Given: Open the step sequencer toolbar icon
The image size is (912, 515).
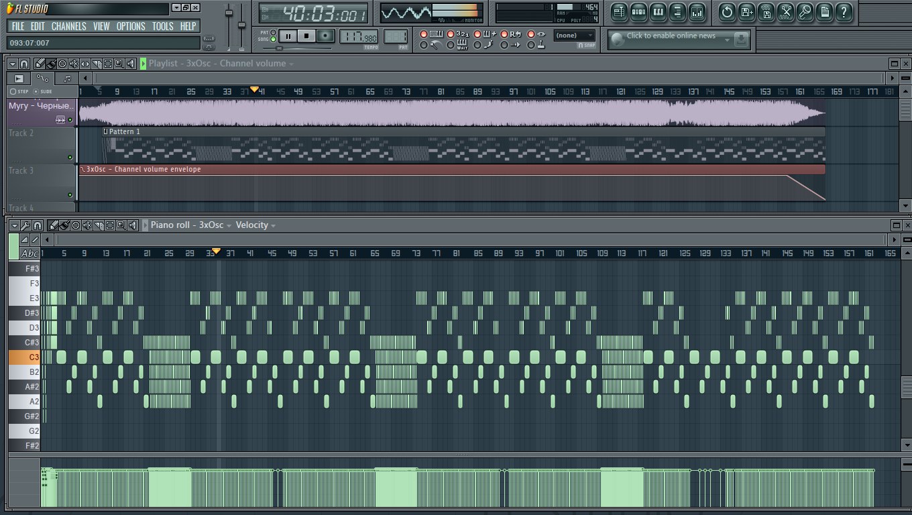Looking at the screenshot, I should coord(638,11).
